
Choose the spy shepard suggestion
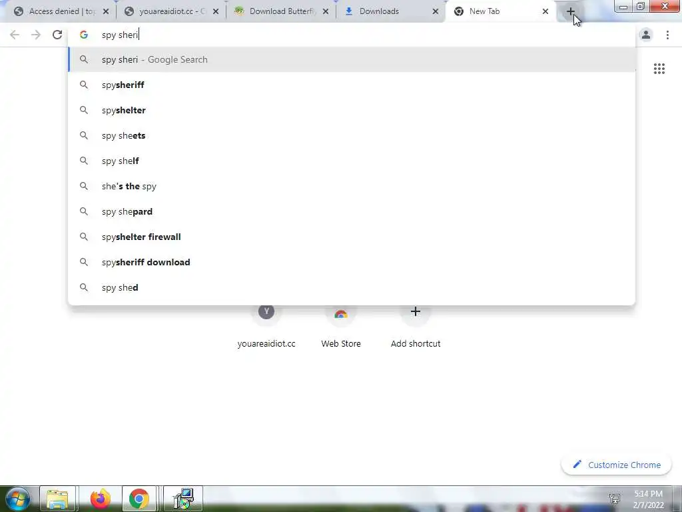(x=352, y=211)
